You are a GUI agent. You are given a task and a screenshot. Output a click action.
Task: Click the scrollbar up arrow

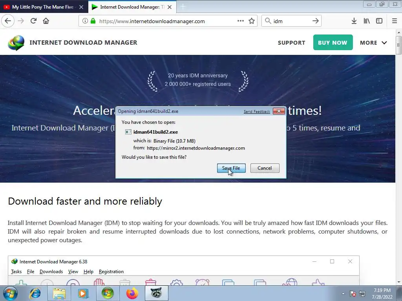pos(399,33)
